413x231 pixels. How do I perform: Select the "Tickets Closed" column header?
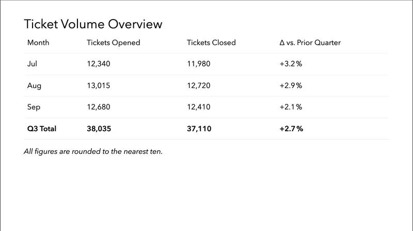(x=211, y=43)
